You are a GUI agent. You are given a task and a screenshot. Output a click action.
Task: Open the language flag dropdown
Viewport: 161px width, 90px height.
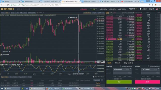pyautogui.click(x=158, y=9)
